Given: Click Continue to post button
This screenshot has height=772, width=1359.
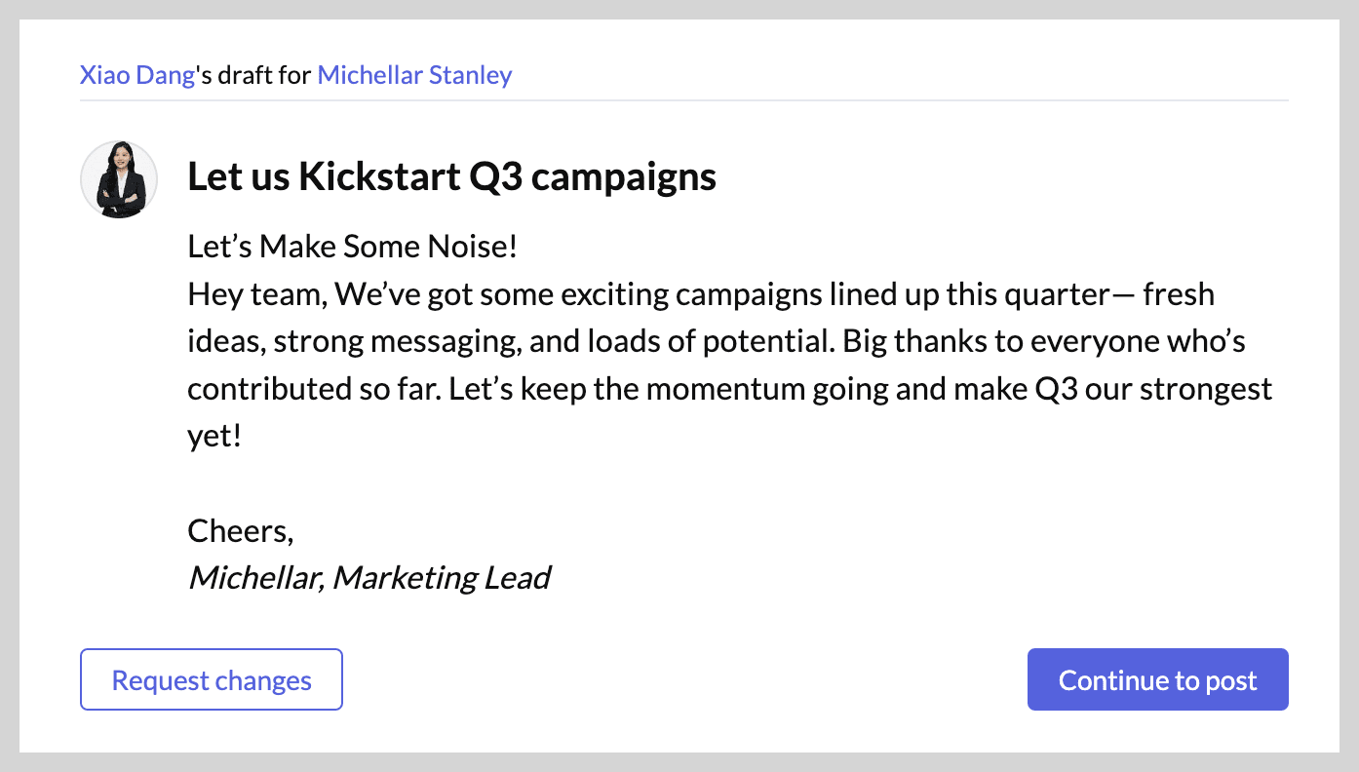Looking at the screenshot, I should (1158, 679).
